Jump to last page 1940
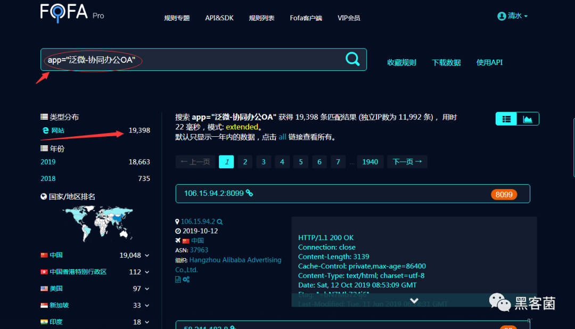The image size is (575, 329). coord(370,162)
